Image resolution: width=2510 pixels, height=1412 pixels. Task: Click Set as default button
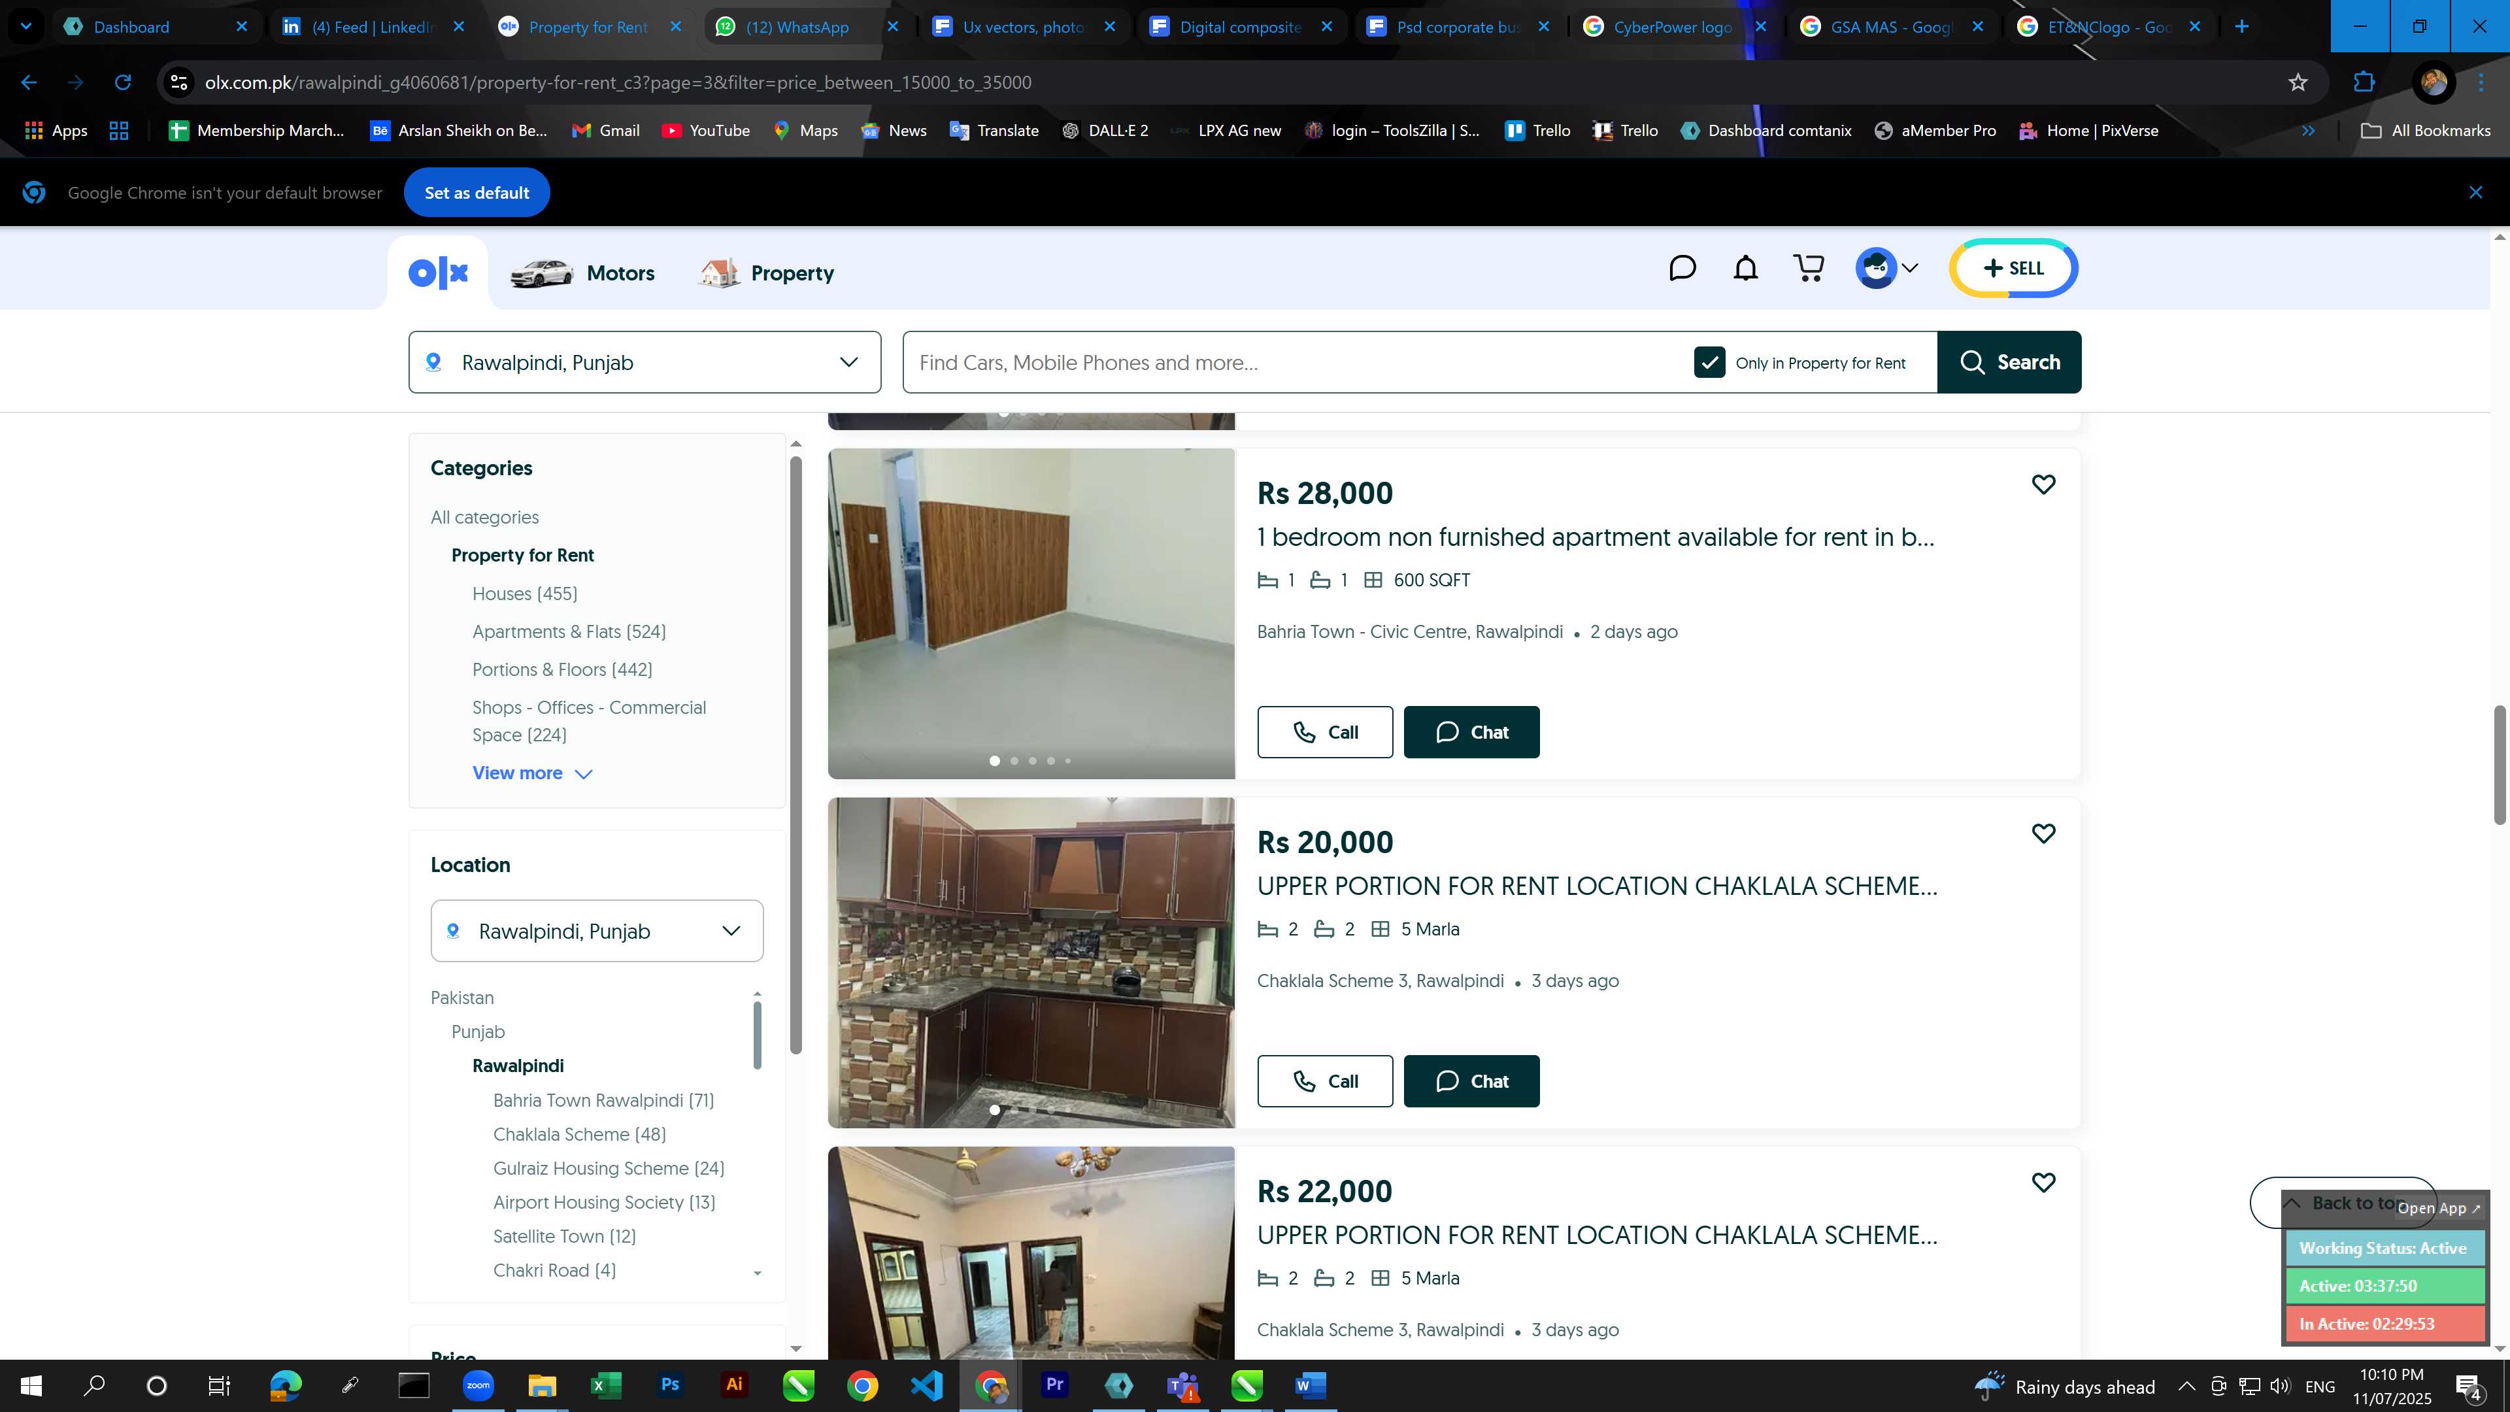tap(477, 193)
